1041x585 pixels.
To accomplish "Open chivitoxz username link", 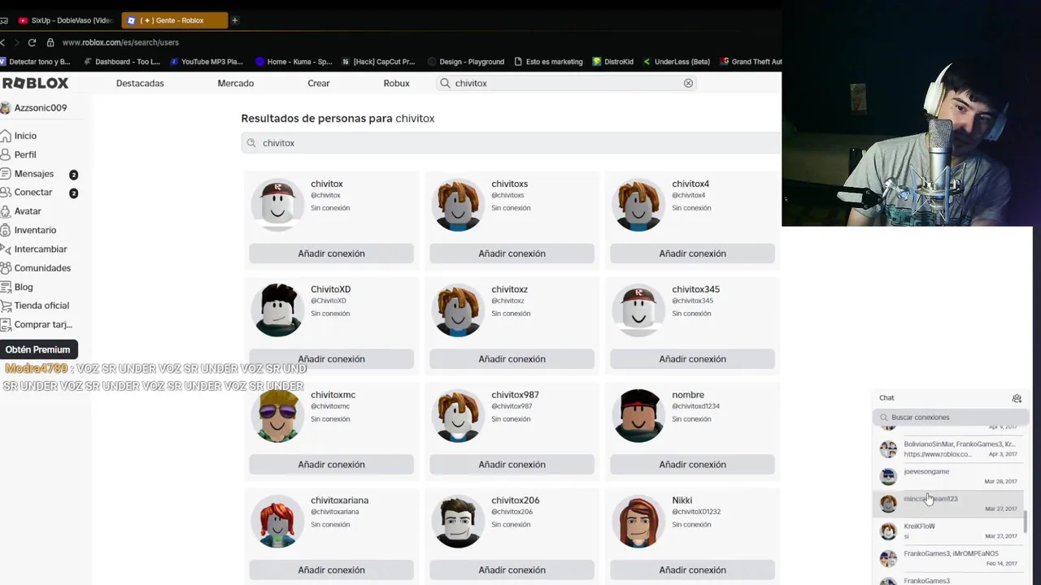I will [509, 289].
